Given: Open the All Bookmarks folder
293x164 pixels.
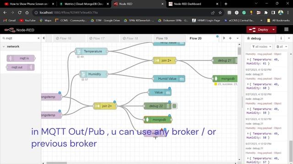Looking at the screenshot, I should (278, 20).
